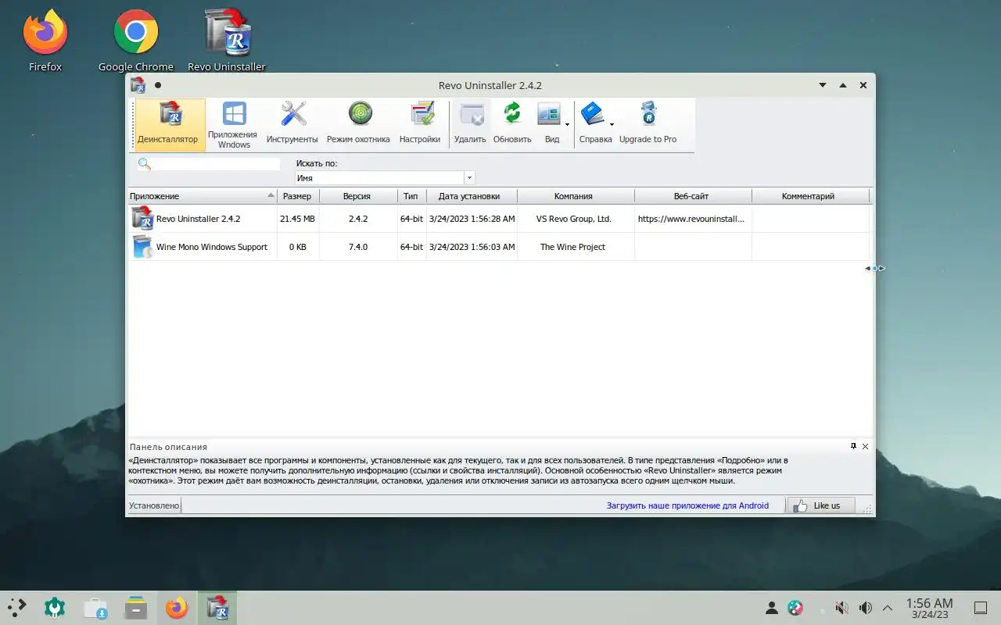Screen dimensions: 1001x625
Task: Select Wine Mono Windows Support row
Action: click(x=499, y=247)
